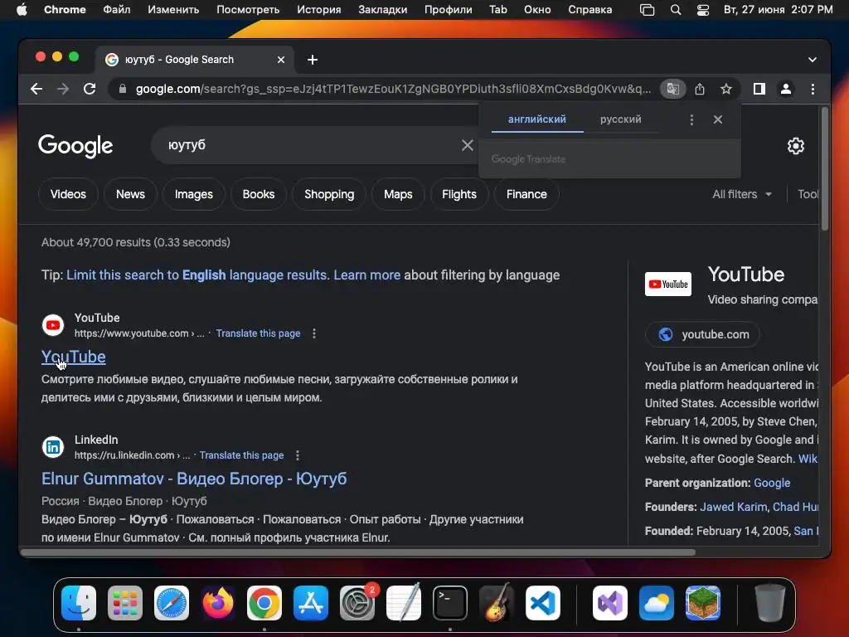The width and height of the screenshot is (849, 637).
Task: Filter results by Images
Action: coord(194,194)
